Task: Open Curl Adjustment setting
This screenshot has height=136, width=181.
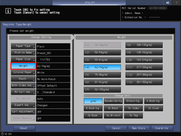Action: (23, 111)
